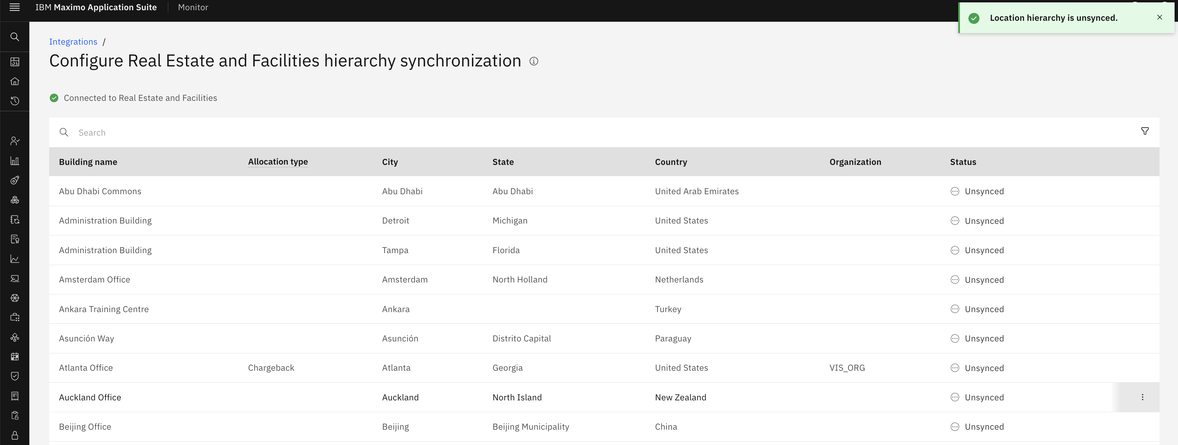Select the Atlanta Office building name
Viewport: 1178px width, 445px height.
pyautogui.click(x=86, y=368)
